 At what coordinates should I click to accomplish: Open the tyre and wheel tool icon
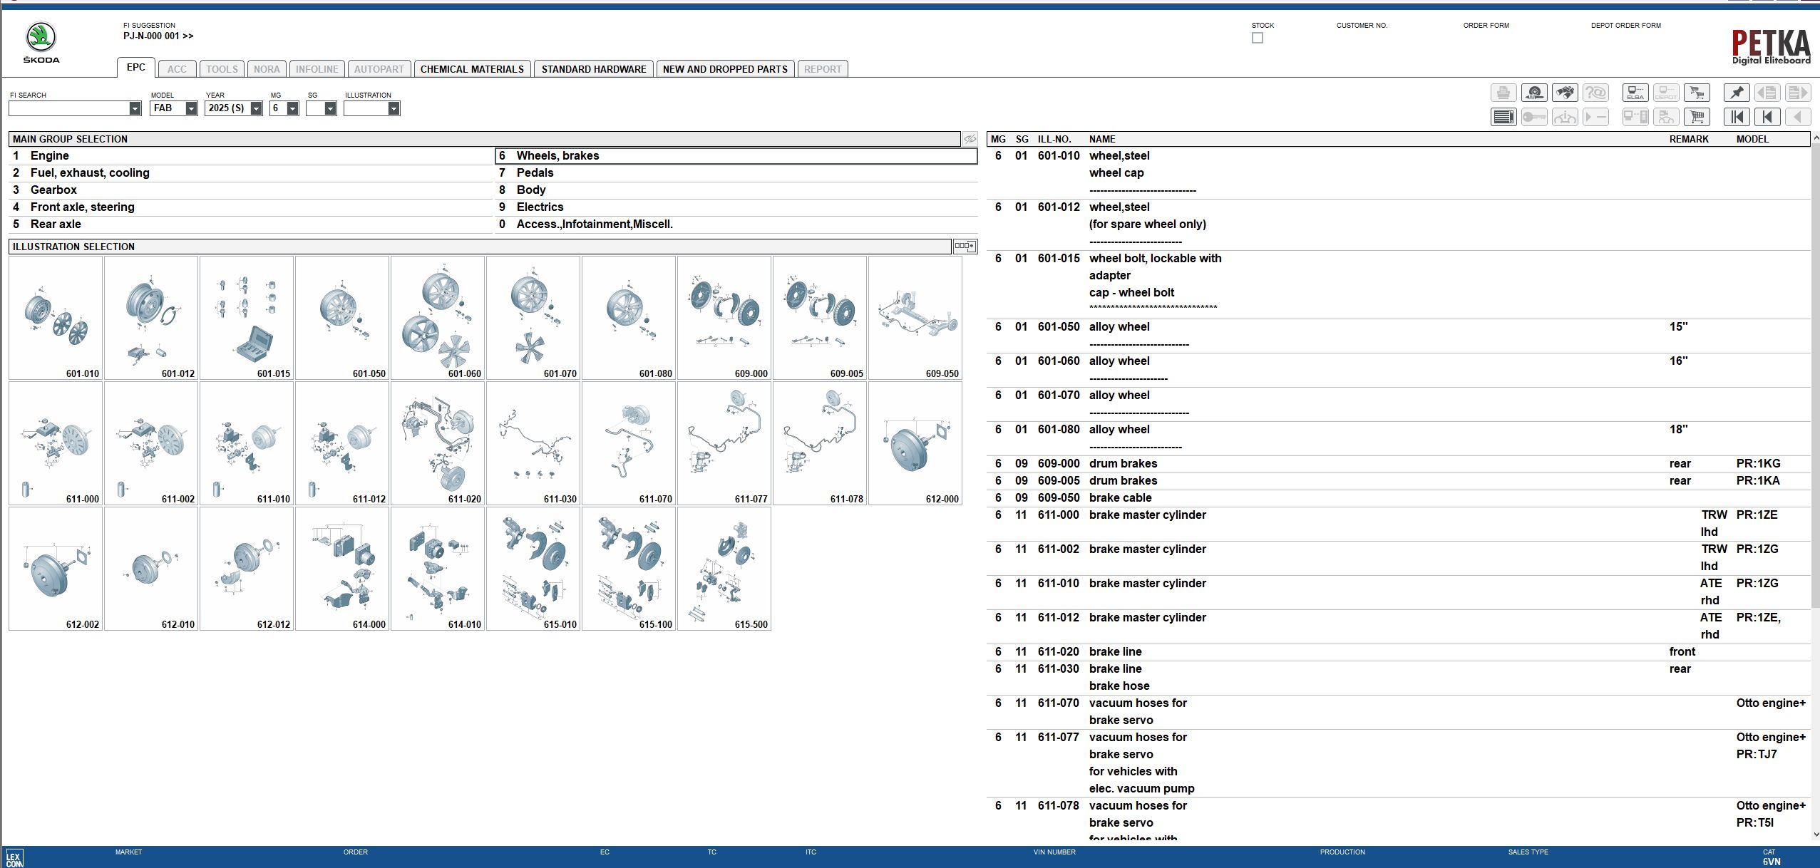(x=1534, y=93)
